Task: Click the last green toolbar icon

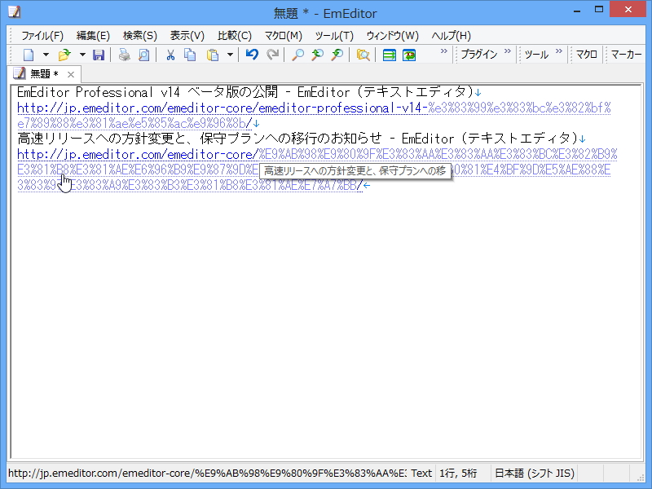Action: pos(409,55)
